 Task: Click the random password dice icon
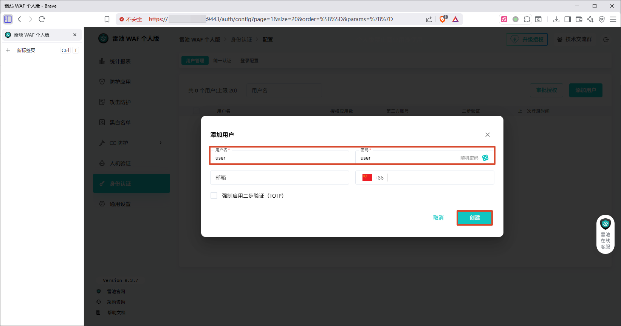point(485,158)
